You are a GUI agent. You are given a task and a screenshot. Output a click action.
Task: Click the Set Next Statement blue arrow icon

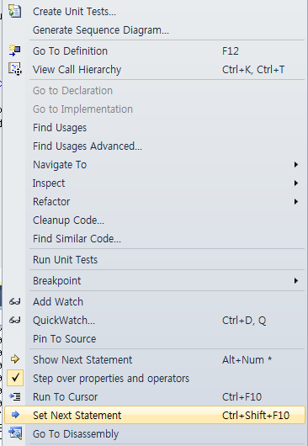click(x=15, y=415)
